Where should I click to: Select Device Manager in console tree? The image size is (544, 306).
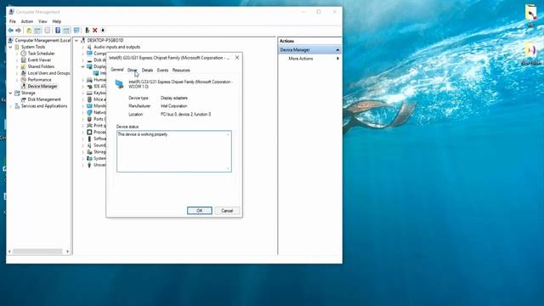click(x=42, y=87)
